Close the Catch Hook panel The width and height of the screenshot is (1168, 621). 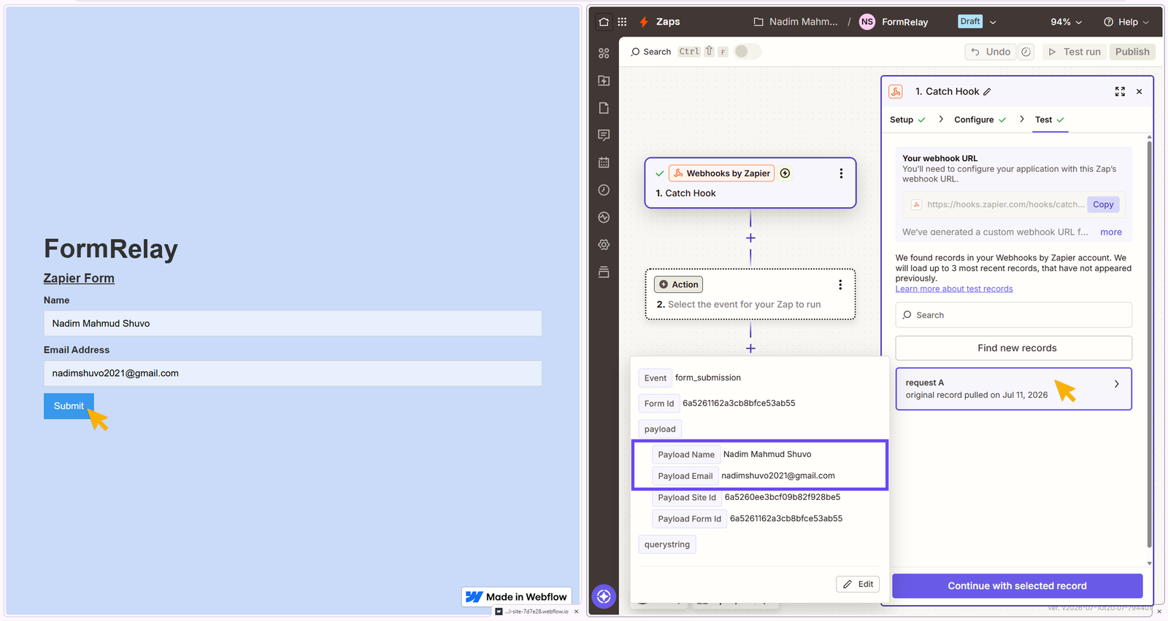coord(1140,92)
